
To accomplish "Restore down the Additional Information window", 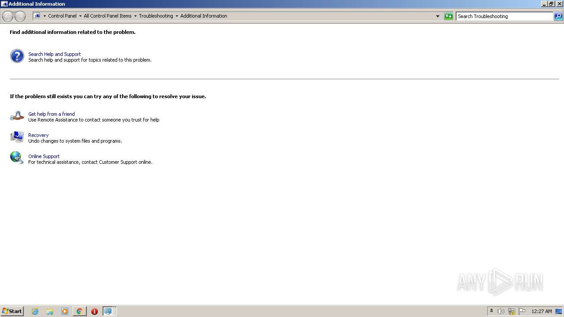I will click(551, 4).
